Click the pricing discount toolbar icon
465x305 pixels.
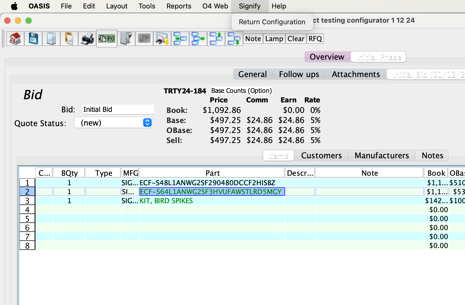(x=162, y=39)
